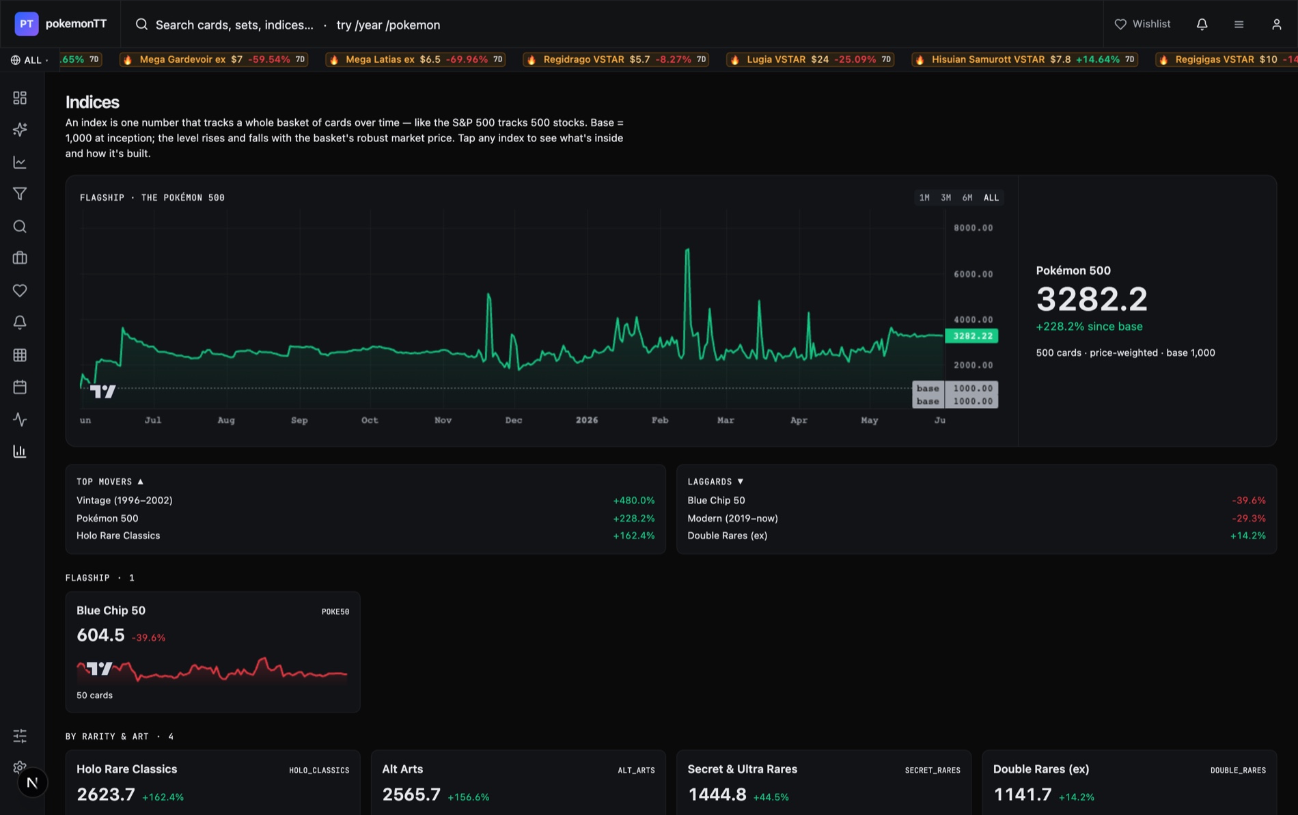Open the dashboard grid icon in sidebar

click(20, 98)
